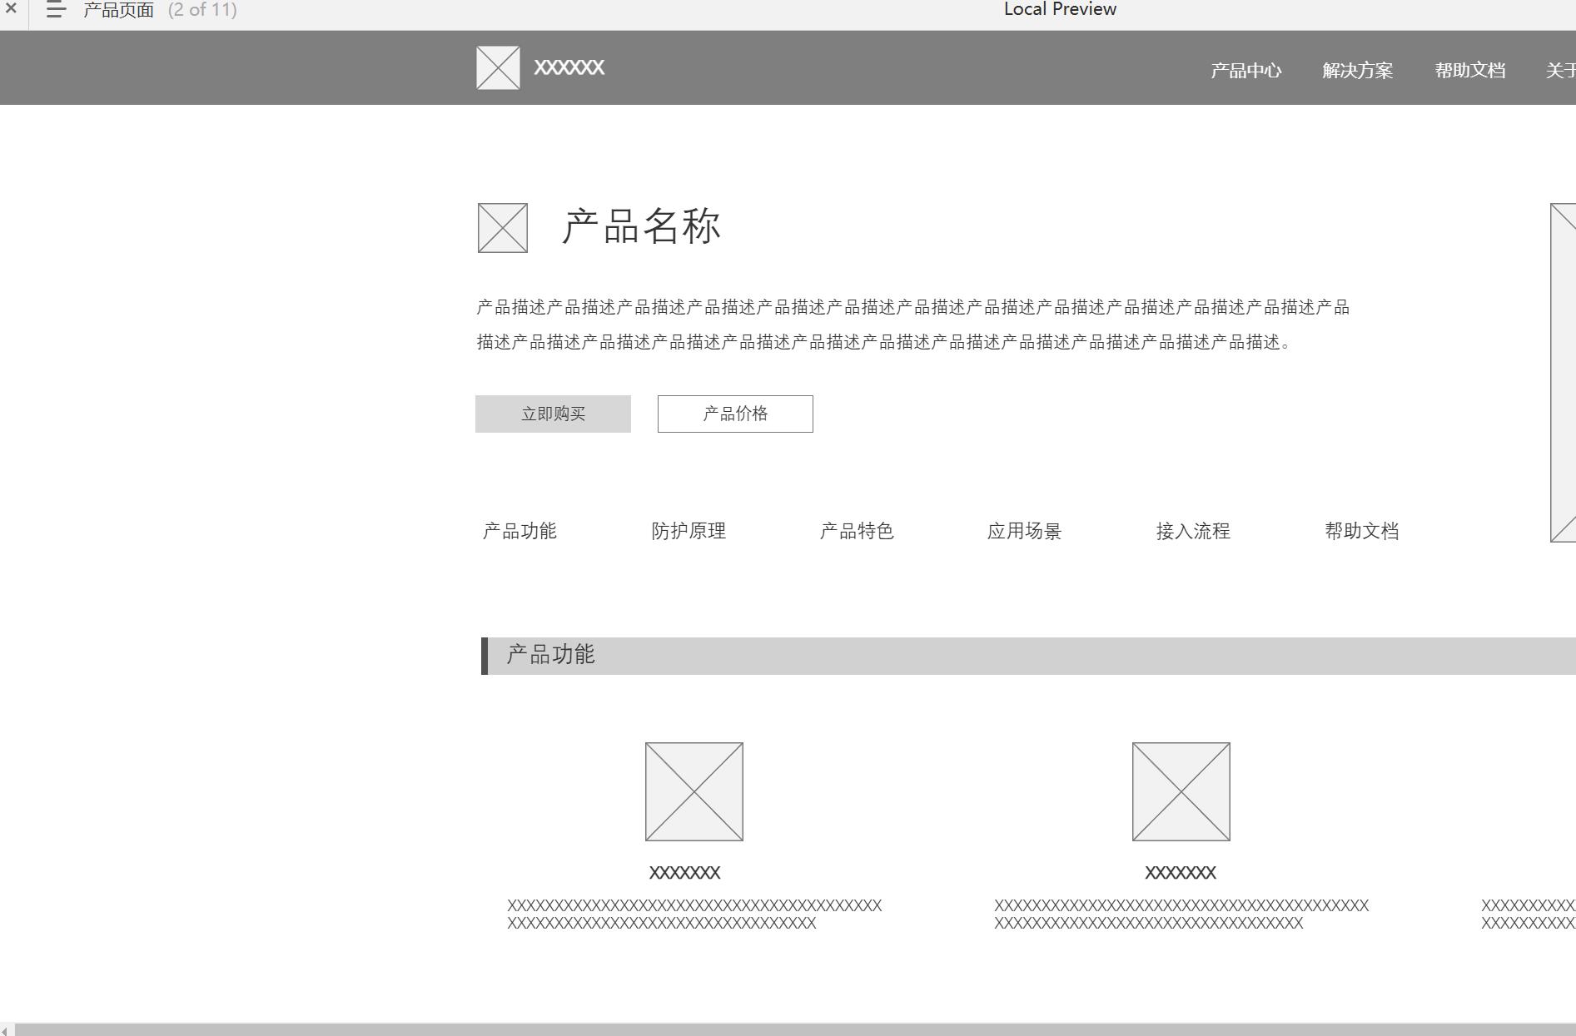Click the 产品页面 page title at top
The image size is (1576, 1036).
click(x=119, y=10)
